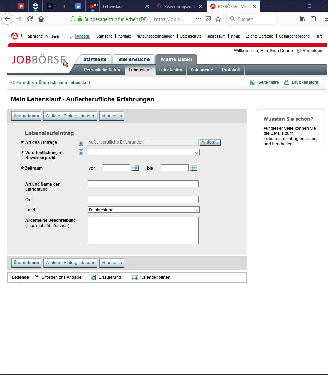Click Abbrechen button above the Legende
Screen dimensions: 328x375
tap(112, 263)
